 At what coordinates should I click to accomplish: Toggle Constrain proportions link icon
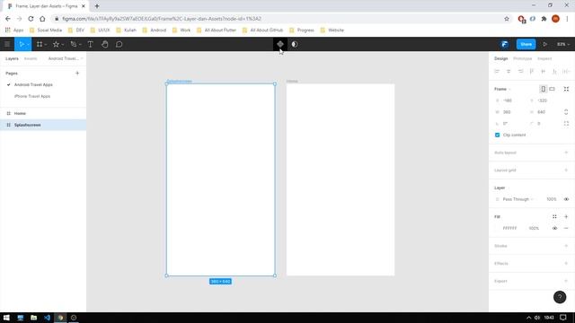[x=566, y=112]
